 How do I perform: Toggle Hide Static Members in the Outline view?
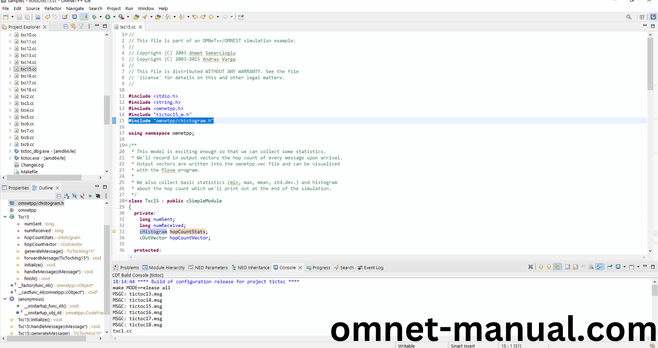click(82, 196)
